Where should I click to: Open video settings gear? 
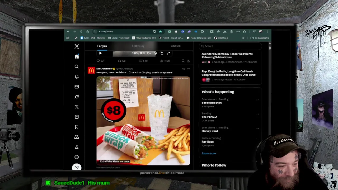pos(155,53)
